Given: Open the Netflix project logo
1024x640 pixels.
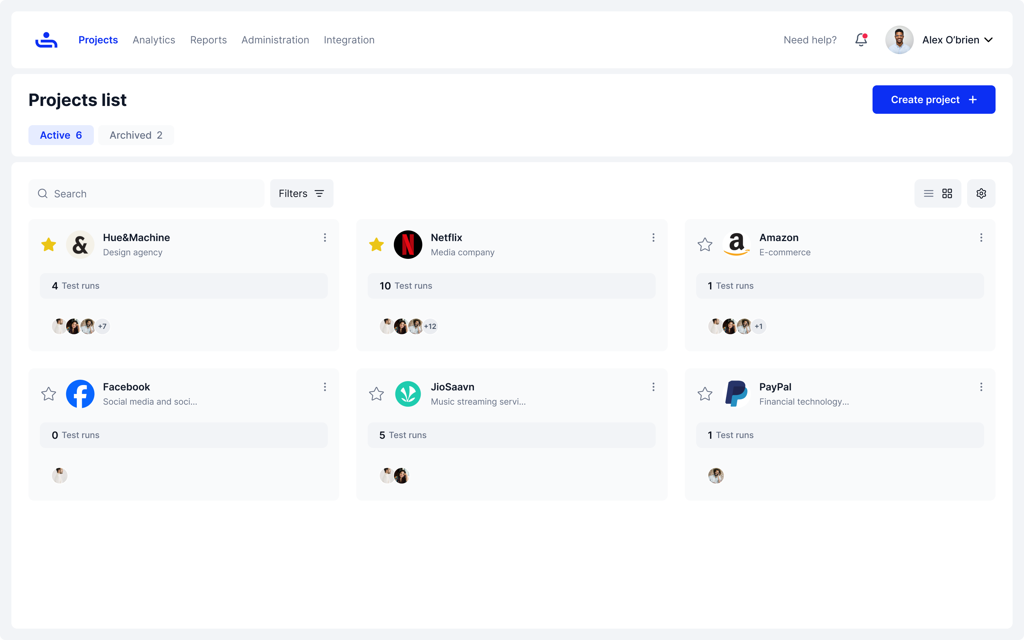Looking at the screenshot, I should coord(407,245).
